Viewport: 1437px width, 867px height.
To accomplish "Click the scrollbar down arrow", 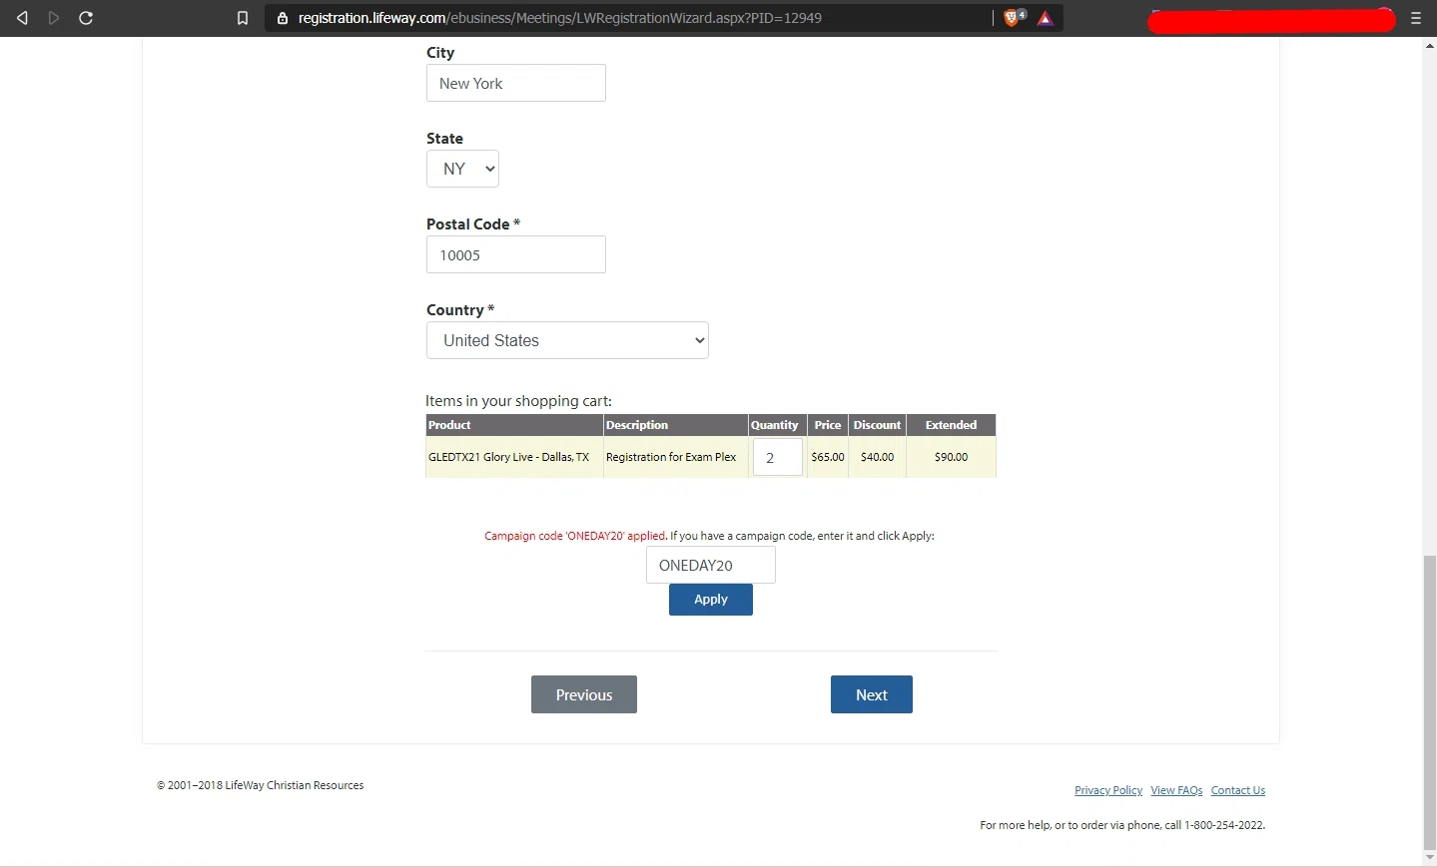I will pyautogui.click(x=1429, y=857).
